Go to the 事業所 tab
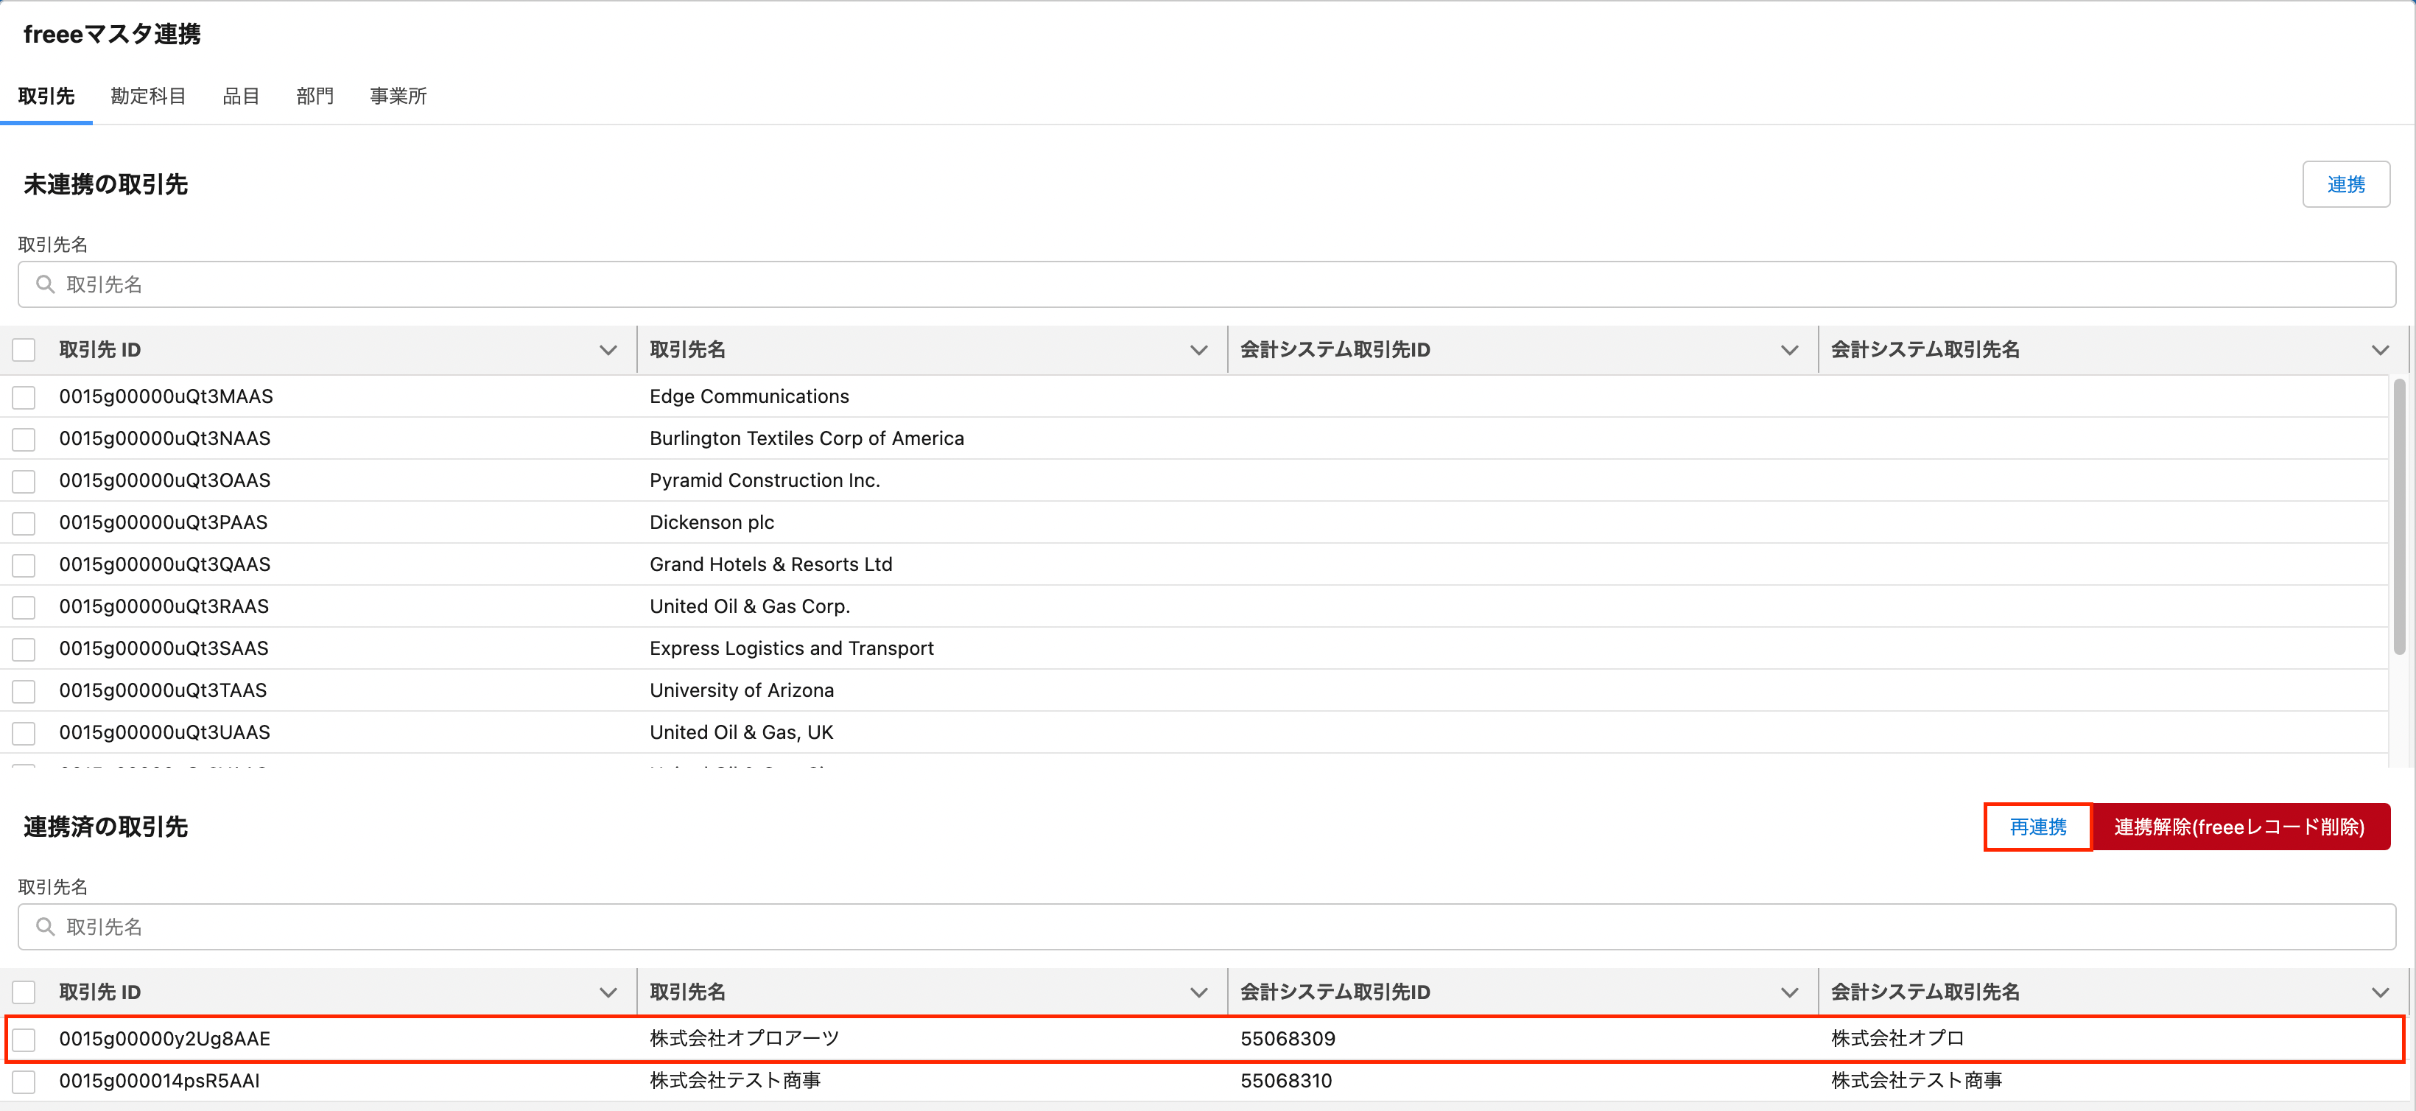Viewport: 2416px width, 1111px height. pos(398,96)
